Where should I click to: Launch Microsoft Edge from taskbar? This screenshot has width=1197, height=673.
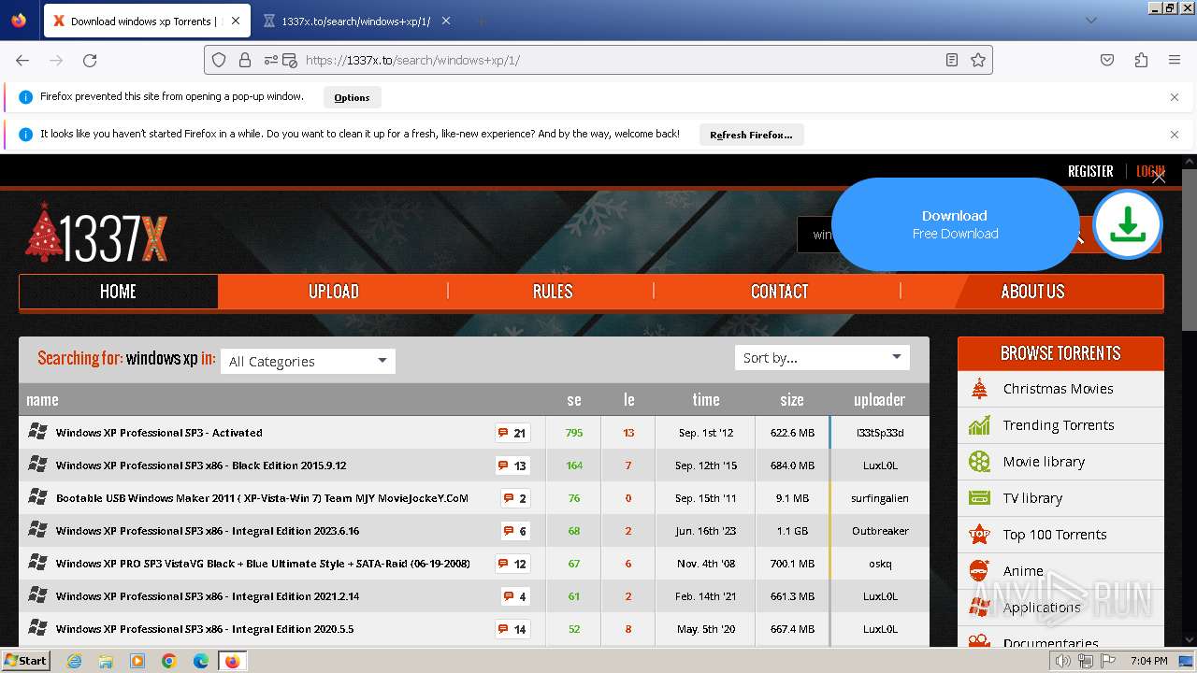coord(201,661)
